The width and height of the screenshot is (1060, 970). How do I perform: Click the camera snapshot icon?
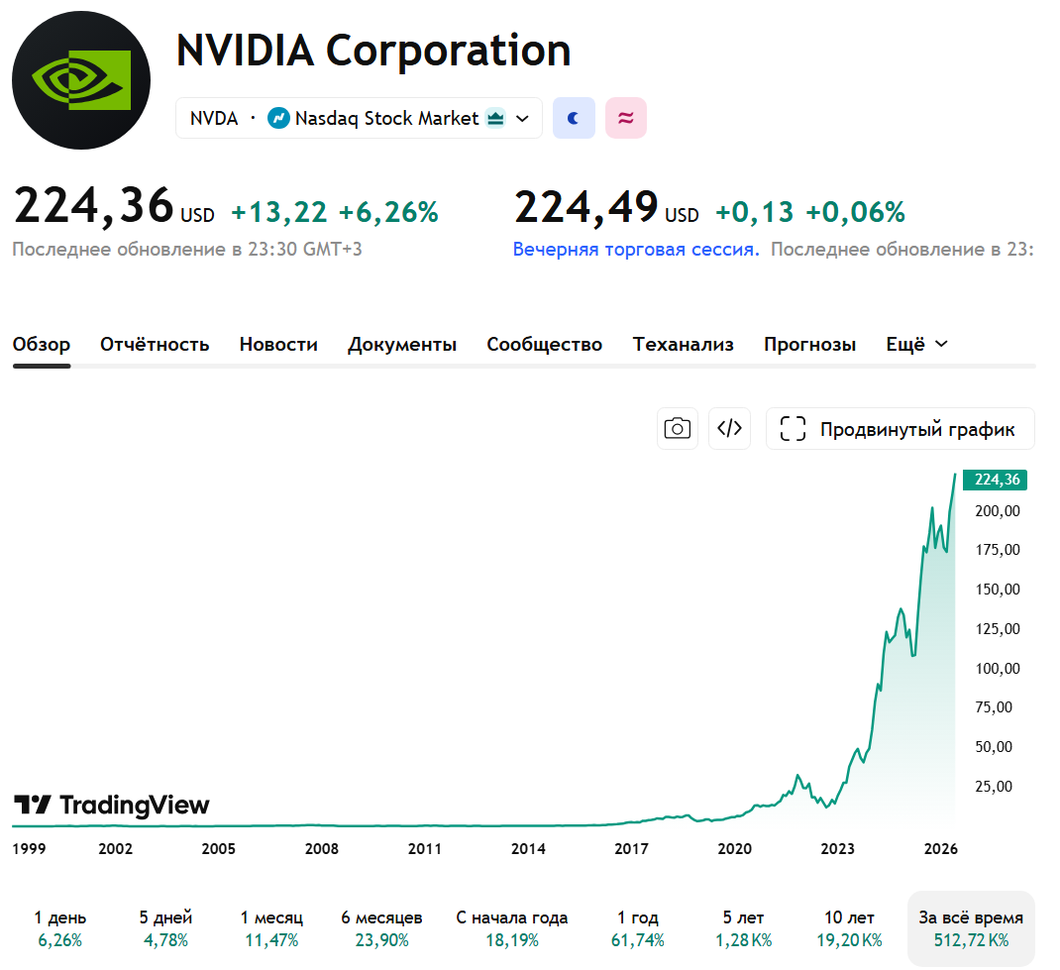[678, 429]
